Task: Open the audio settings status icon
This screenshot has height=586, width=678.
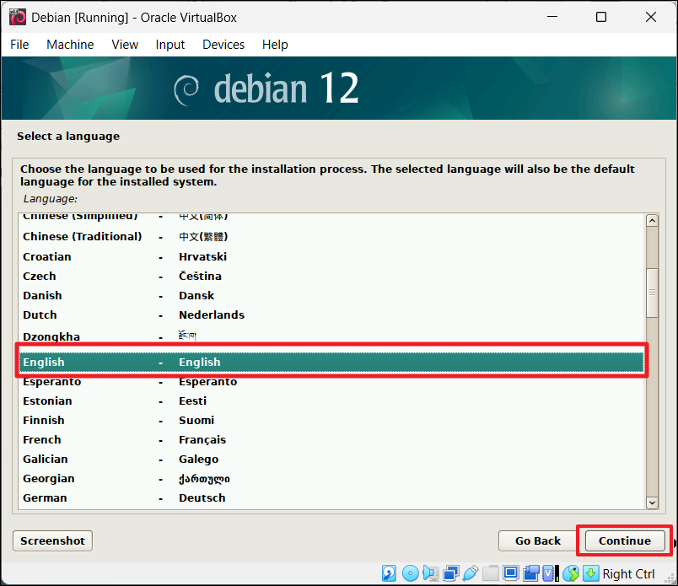Action: (430, 573)
